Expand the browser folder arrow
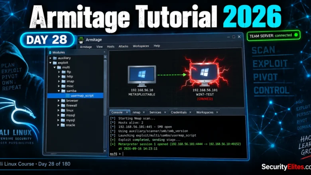 [59, 101]
